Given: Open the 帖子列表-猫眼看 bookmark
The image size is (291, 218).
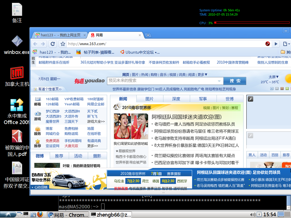Looking at the screenshot, I should click(x=95, y=52).
